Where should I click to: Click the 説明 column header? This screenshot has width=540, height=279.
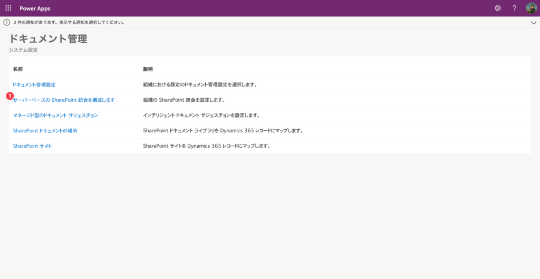pos(148,69)
